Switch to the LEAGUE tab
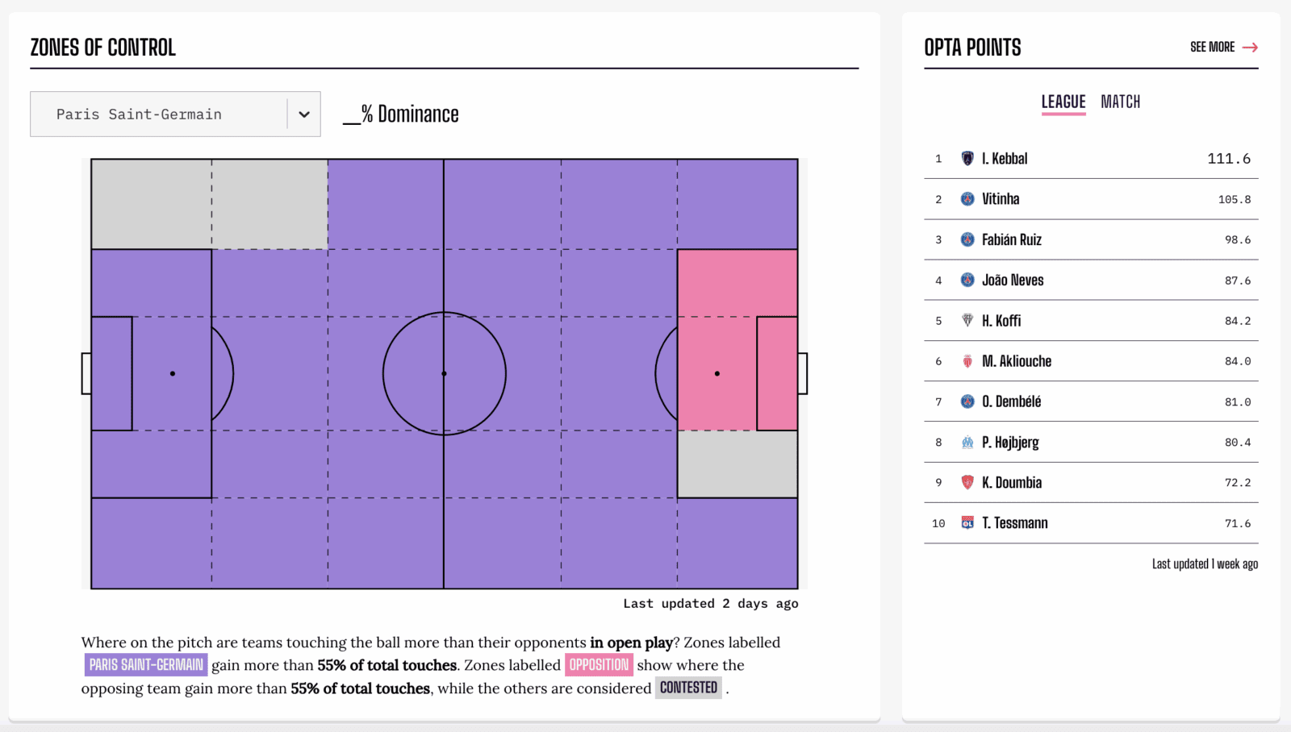This screenshot has width=1291, height=732. pyautogui.click(x=1063, y=102)
